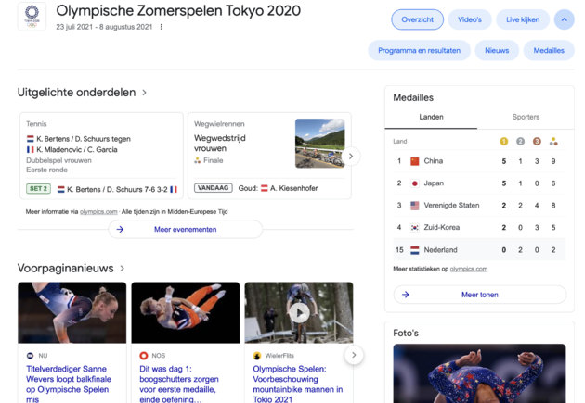
Task: Select the Video's tab
Action: click(470, 19)
